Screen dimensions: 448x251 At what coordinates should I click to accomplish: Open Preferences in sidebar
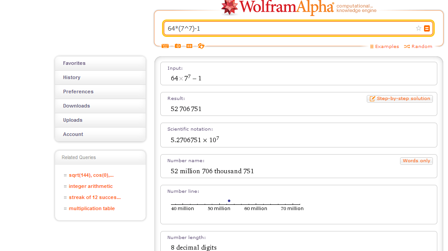(x=100, y=92)
